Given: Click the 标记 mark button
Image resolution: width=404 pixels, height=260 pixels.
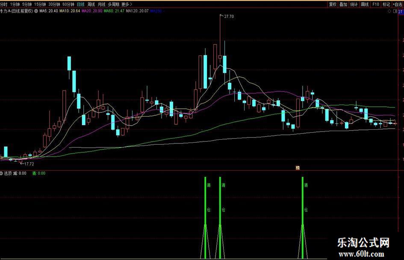Looking at the screenshot, I should [386, 4].
